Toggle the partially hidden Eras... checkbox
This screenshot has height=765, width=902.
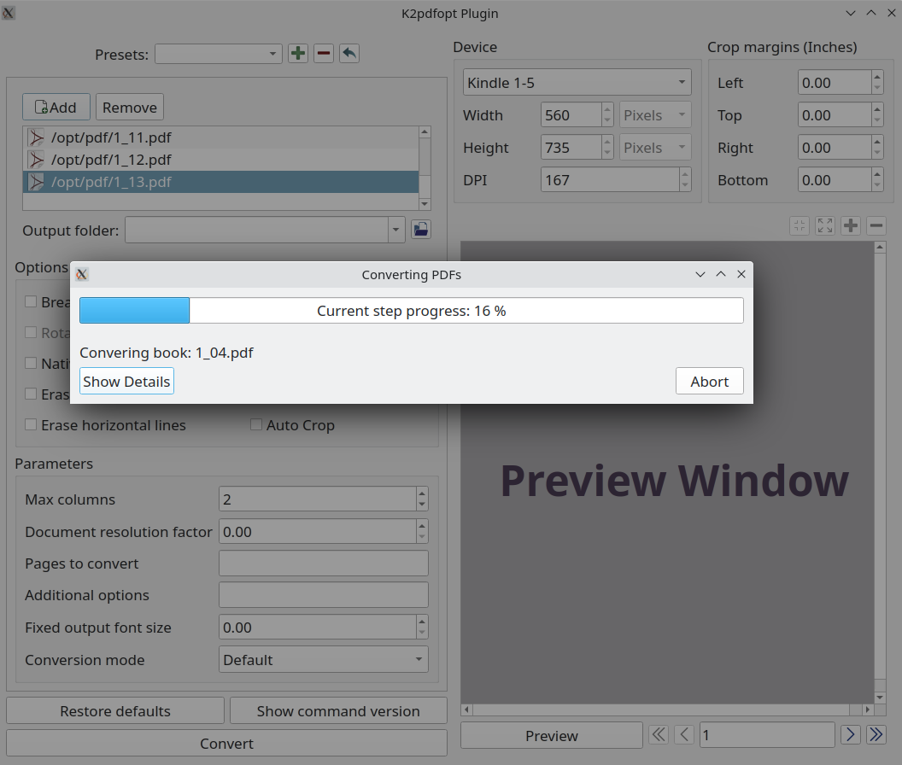31,394
